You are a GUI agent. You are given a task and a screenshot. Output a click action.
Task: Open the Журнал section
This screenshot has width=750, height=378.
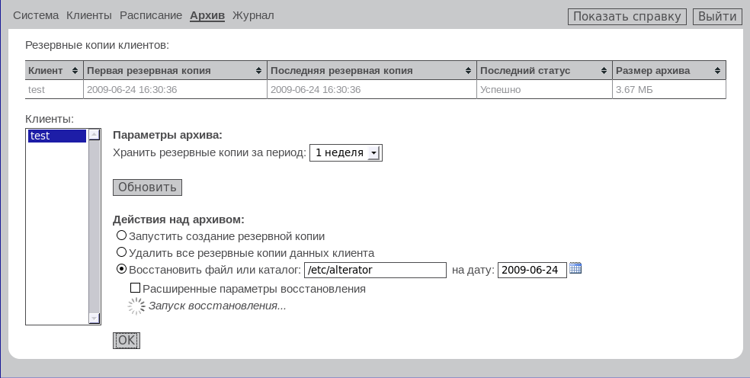pos(253,15)
